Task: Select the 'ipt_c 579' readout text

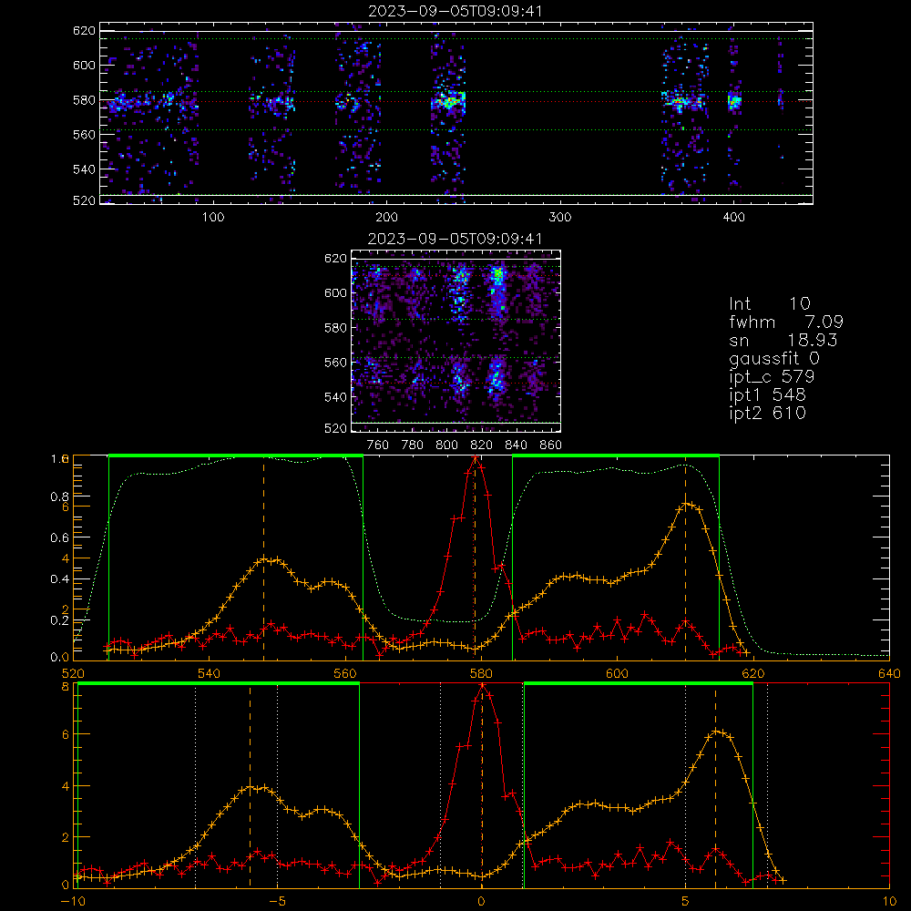Action: (x=772, y=377)
